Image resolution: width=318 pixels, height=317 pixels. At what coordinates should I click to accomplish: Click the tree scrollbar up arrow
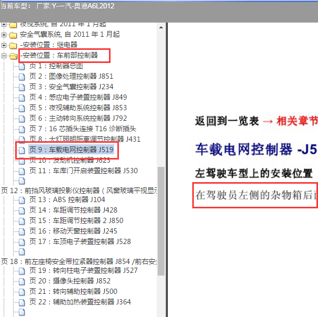(x=161, y=27)
